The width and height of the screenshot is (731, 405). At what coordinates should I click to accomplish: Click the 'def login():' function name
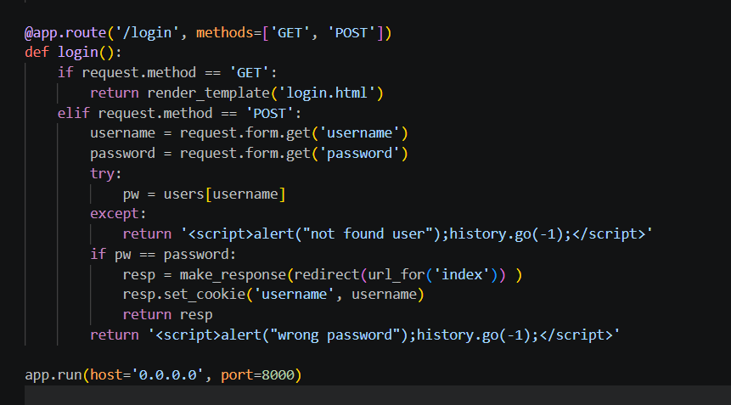point(78,52)
